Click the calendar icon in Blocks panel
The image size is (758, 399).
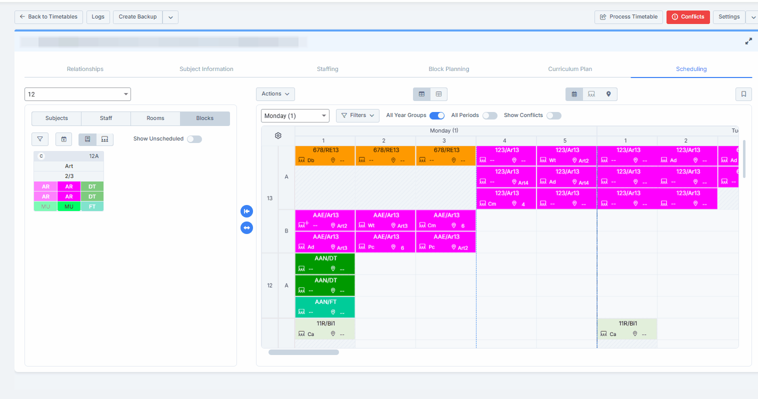coord(64,139)
